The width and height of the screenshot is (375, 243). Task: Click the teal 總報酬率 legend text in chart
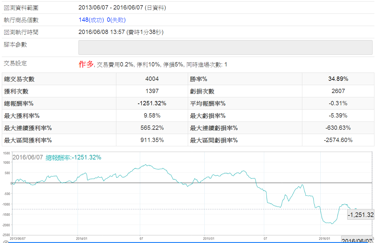pyautogui.click(x=73, y=158)
